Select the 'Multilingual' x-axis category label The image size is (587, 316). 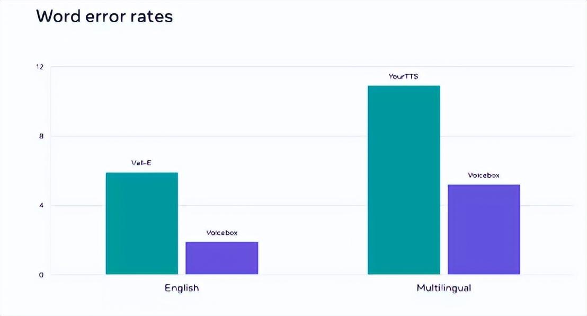pos(444,288)
